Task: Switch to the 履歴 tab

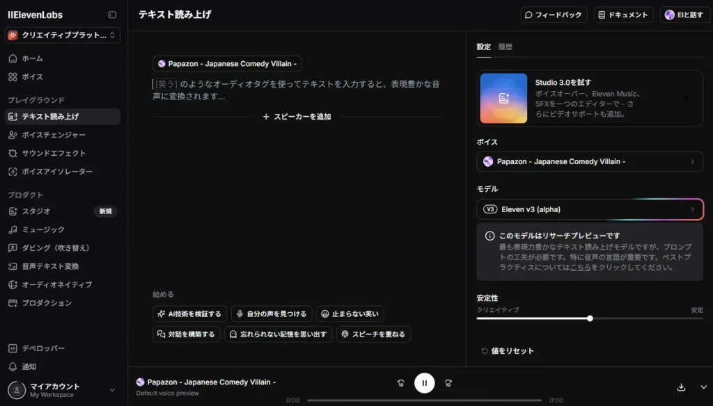Action: pos(505,47)
